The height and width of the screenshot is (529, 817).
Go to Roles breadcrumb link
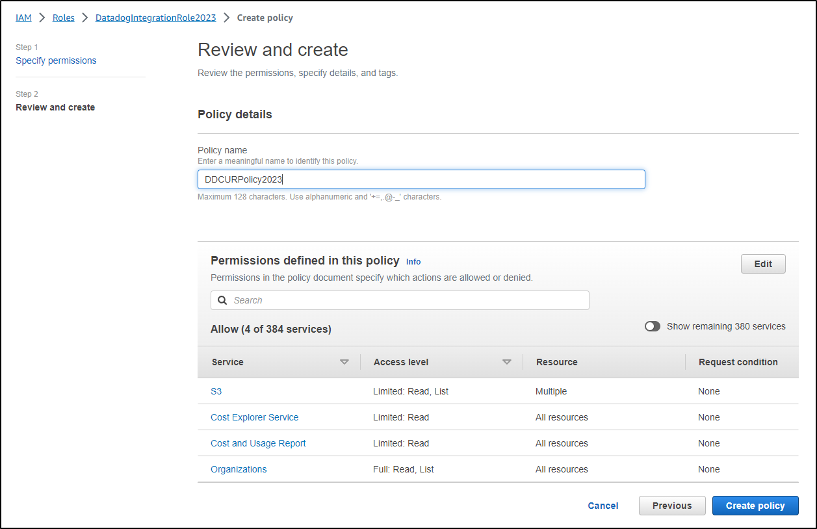(64, 18)
